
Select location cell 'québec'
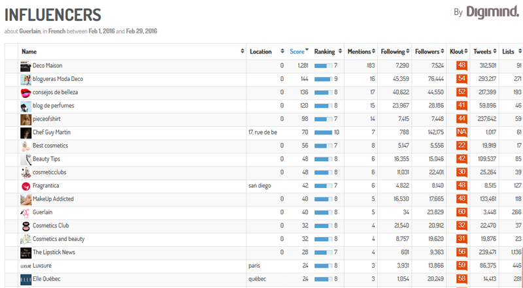tap(257, 279)
